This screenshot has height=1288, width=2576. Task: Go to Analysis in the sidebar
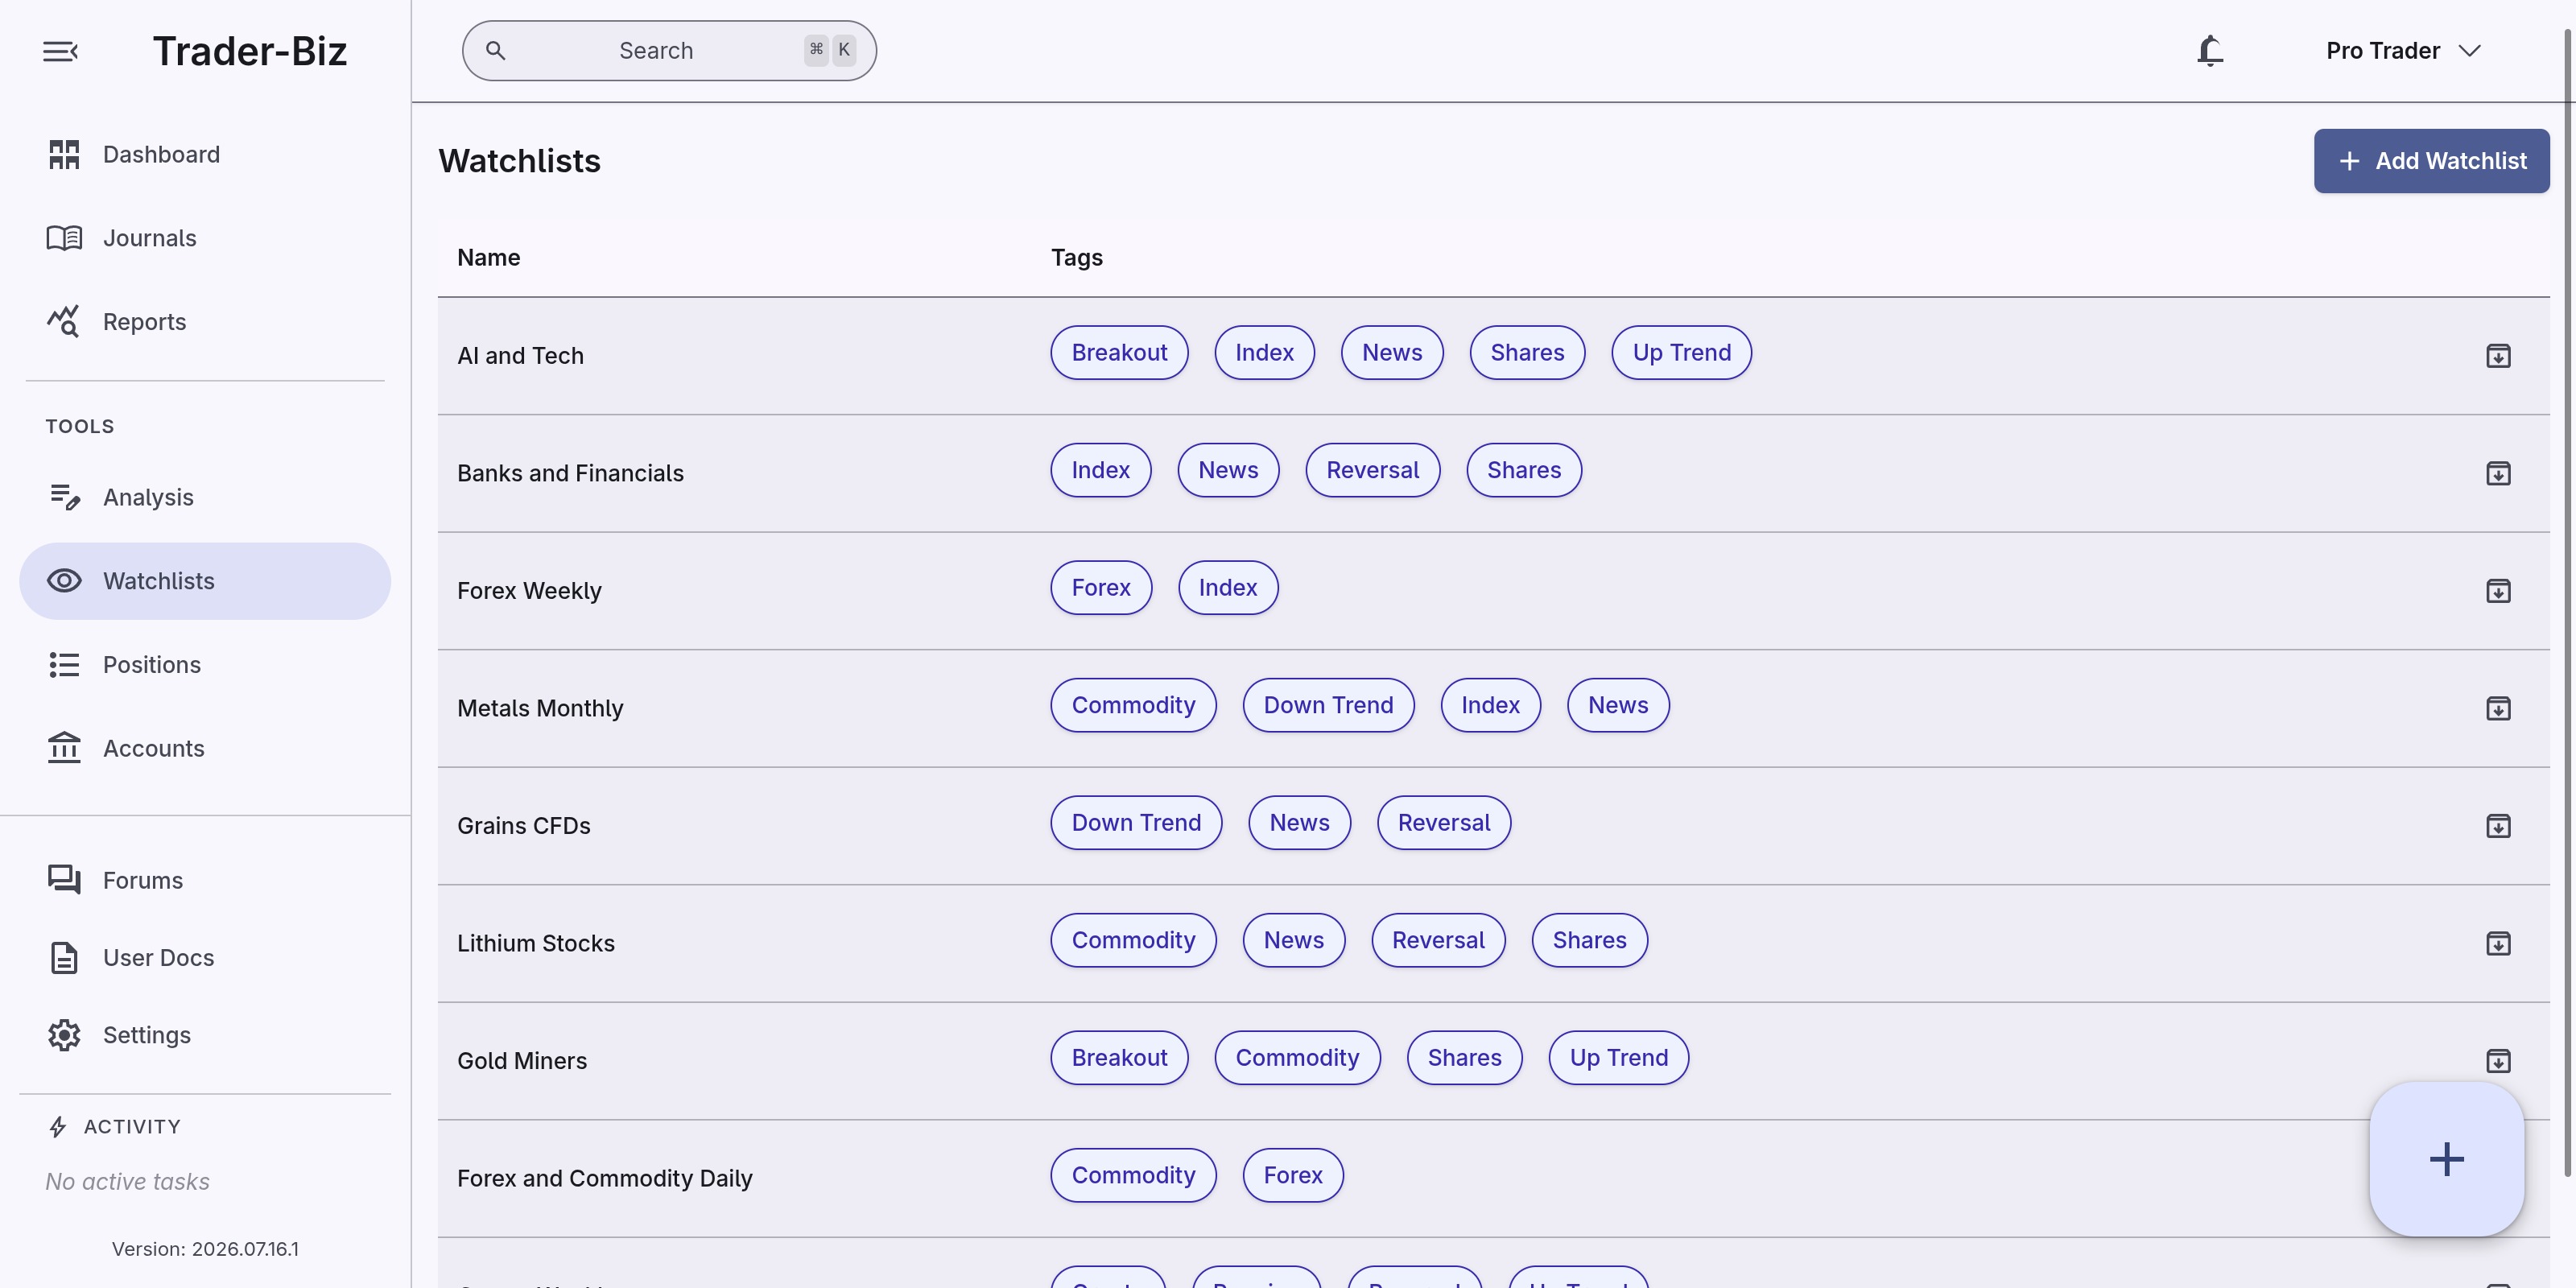pyautogui.click(x=205, y=497)
